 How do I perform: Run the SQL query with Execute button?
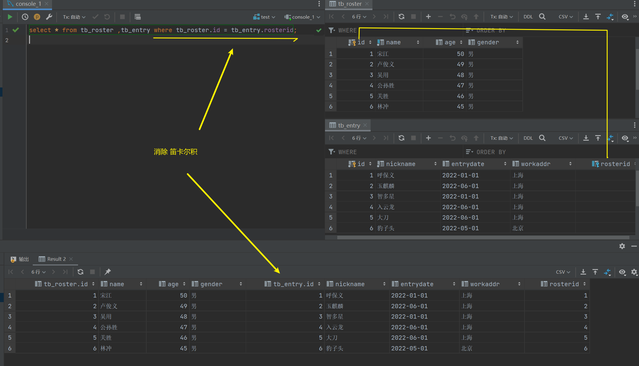click(10, 17)
